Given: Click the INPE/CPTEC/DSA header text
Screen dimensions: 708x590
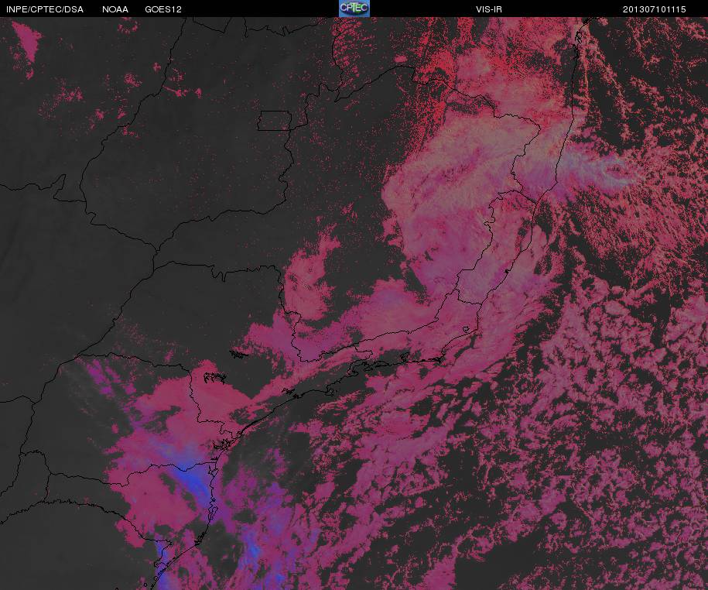Looking at the screenshot, I should [x=45, y=9].
